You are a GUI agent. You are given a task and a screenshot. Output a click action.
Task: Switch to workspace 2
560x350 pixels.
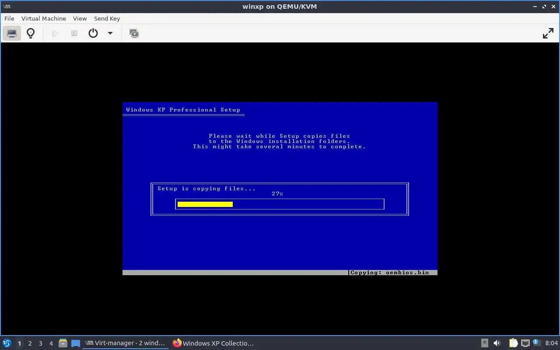click(30, 343)
